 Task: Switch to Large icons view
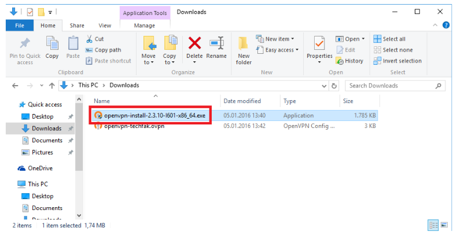tap(444, 225)
